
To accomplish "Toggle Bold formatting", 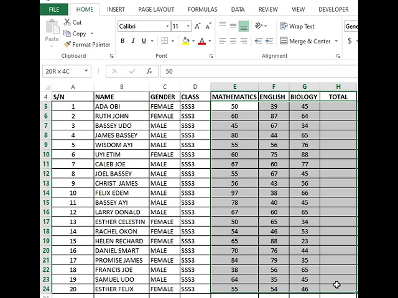I will (x=123, y=41).
